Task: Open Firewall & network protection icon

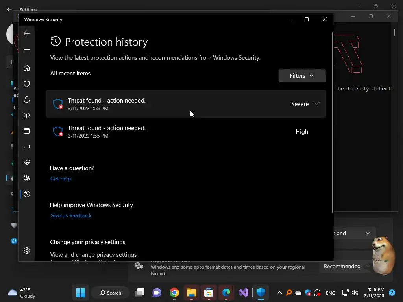Action: pyautogui.click(x=27, y=115)
